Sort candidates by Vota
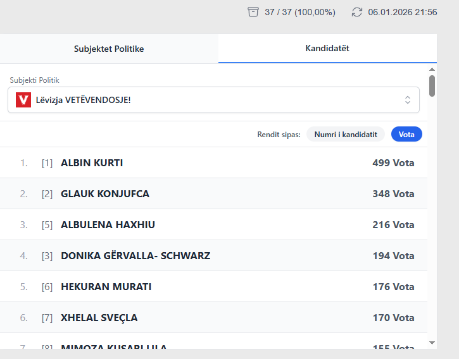This screenshot has height=359, width=459. [x=406, y=134]
